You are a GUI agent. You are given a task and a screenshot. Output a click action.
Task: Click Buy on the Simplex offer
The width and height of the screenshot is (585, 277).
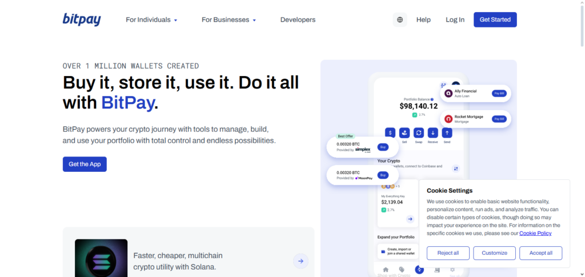tap(383, 147)
